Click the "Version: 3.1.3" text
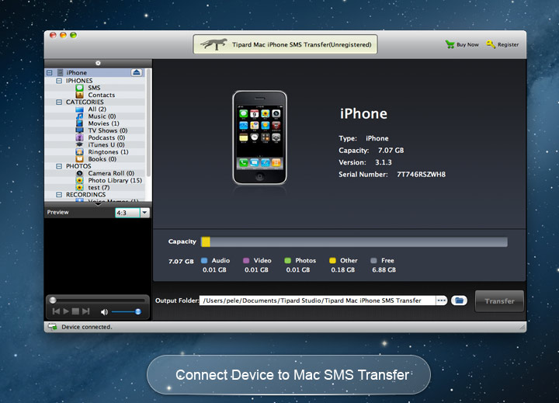559x403 pixels. (x=365, y=162)
